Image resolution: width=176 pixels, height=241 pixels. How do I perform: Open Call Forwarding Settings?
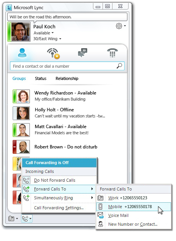59,208
